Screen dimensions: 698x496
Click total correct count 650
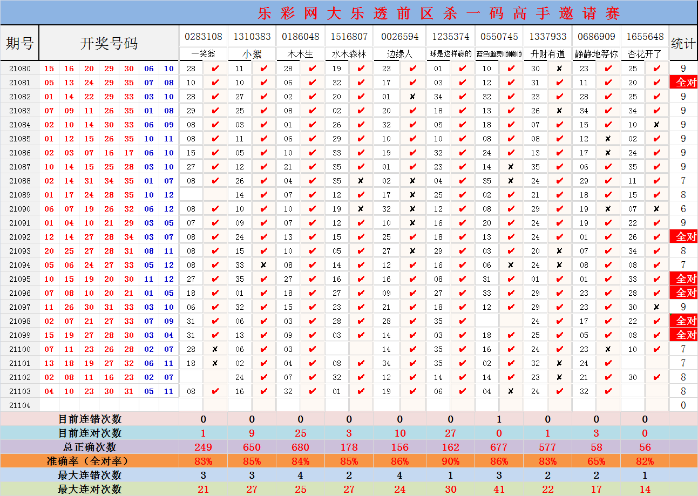[x=252, y=447]
